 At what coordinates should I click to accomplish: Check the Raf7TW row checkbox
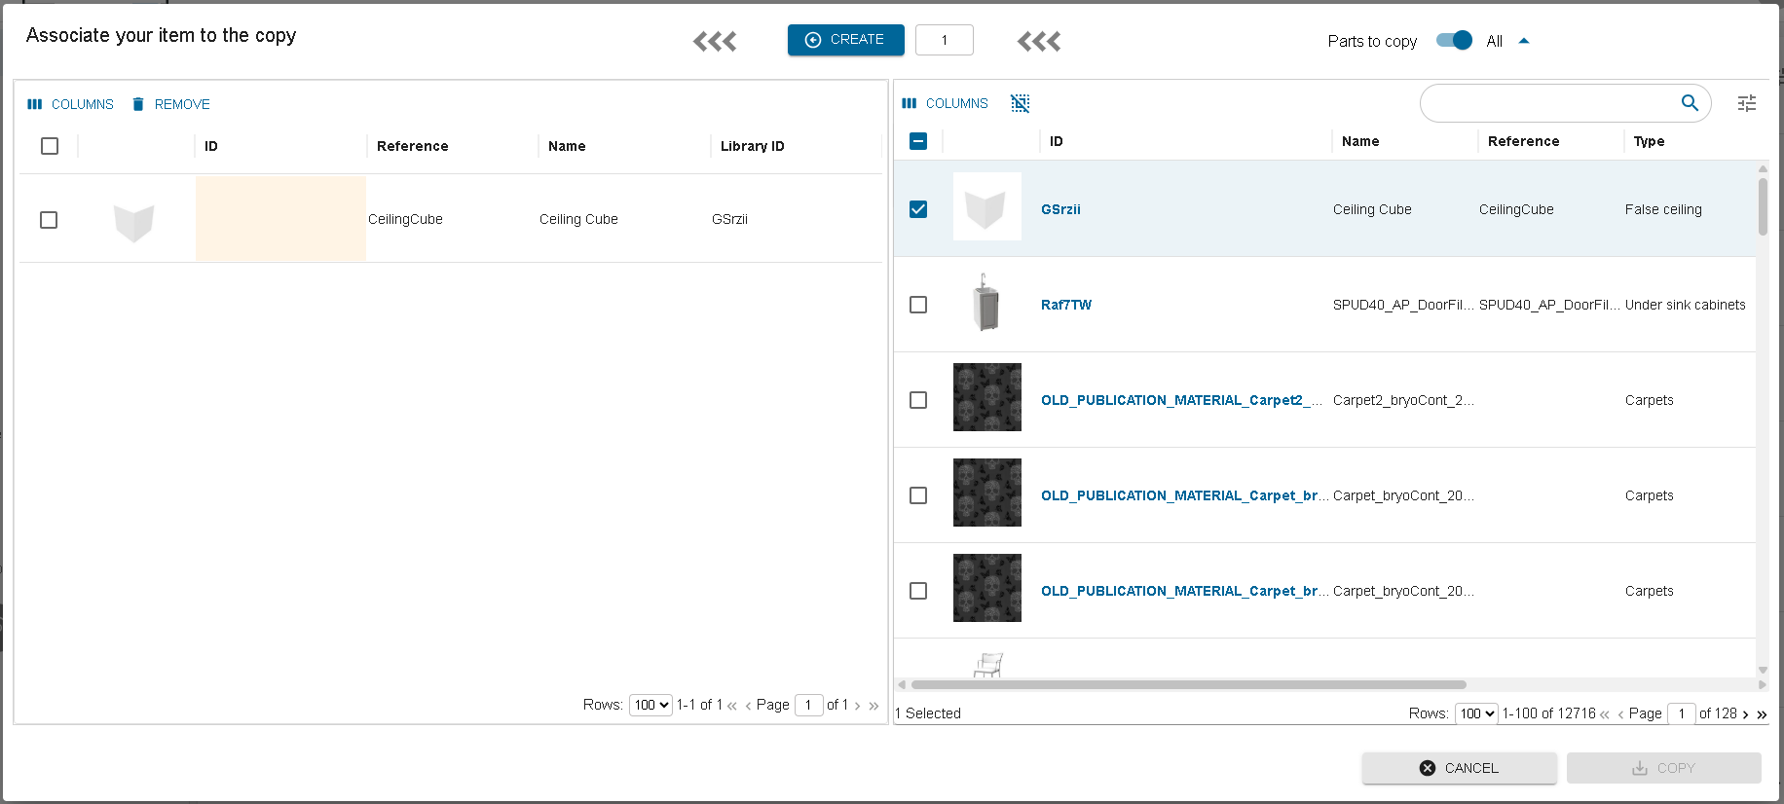[918, 305]
